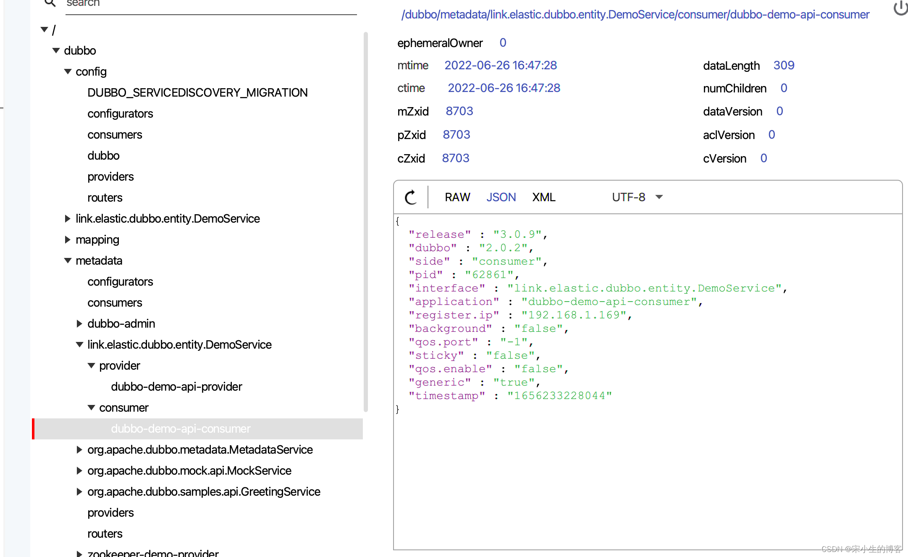The image size is (908, 557).
Task: Collapse the dubbo tree node
Action: pyautogui.click(x=56, y=50)
